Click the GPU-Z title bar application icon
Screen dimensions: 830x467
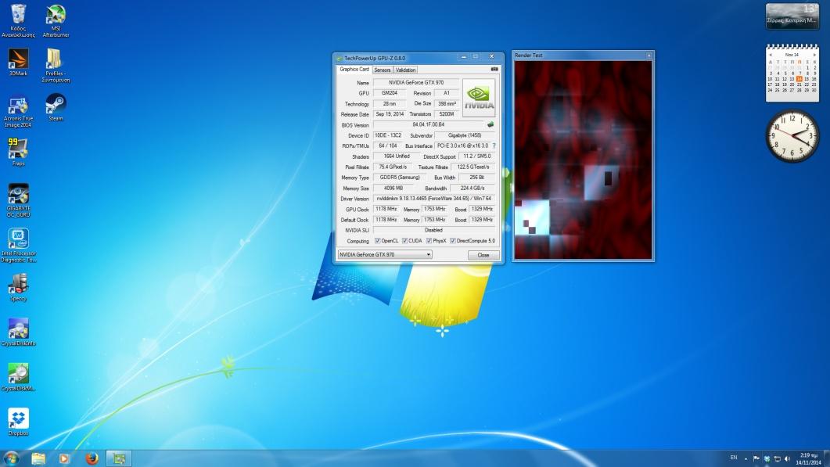(x=340, y=58)
